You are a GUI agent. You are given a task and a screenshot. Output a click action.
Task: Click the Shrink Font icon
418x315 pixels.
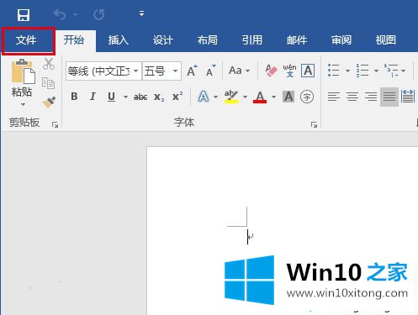[210, 71]
